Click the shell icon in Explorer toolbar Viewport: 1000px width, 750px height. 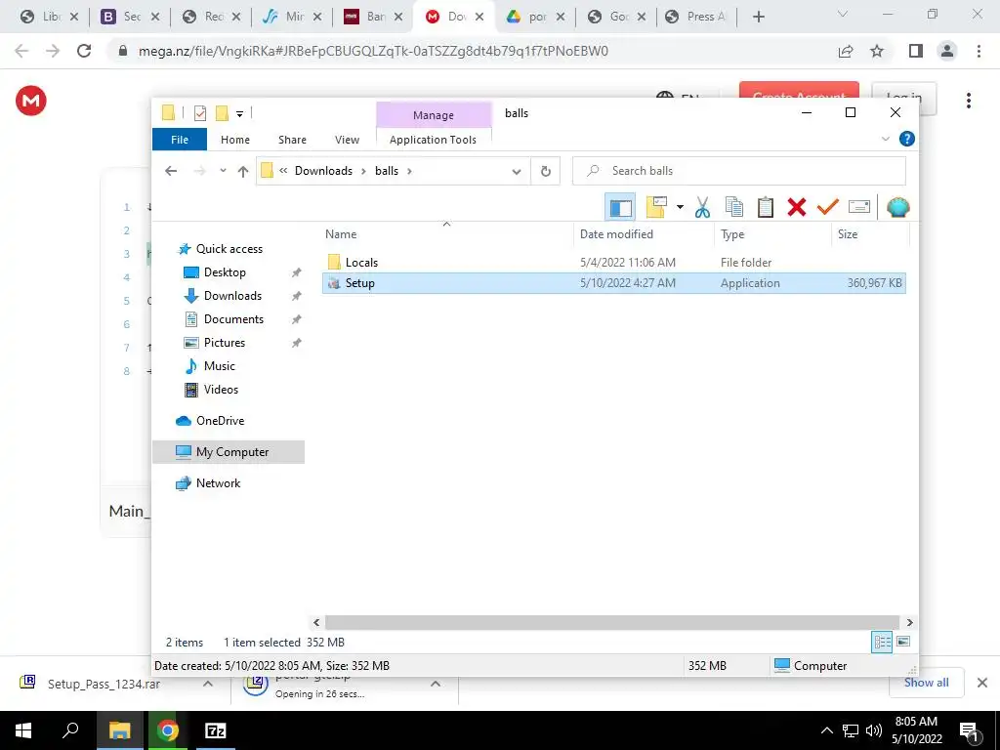click(x=898, y=207)
